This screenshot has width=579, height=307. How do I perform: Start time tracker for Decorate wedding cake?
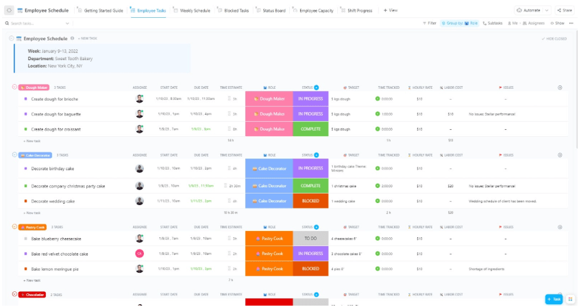click(378, 201)
